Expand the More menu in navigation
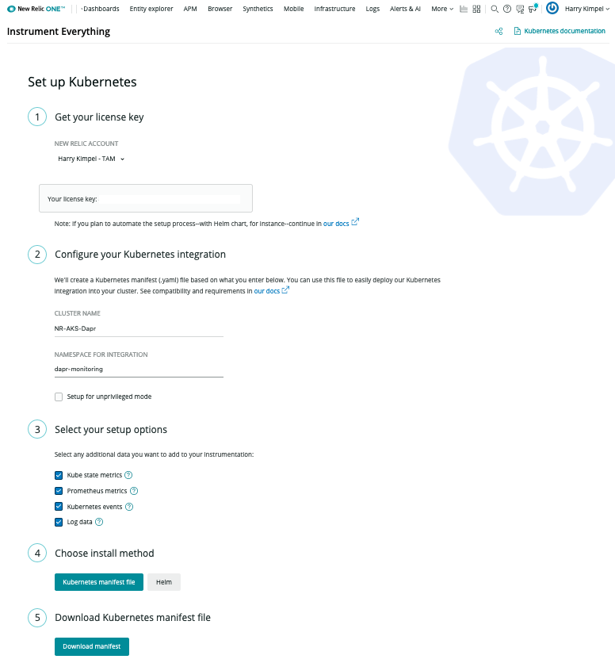 [442, 9]
